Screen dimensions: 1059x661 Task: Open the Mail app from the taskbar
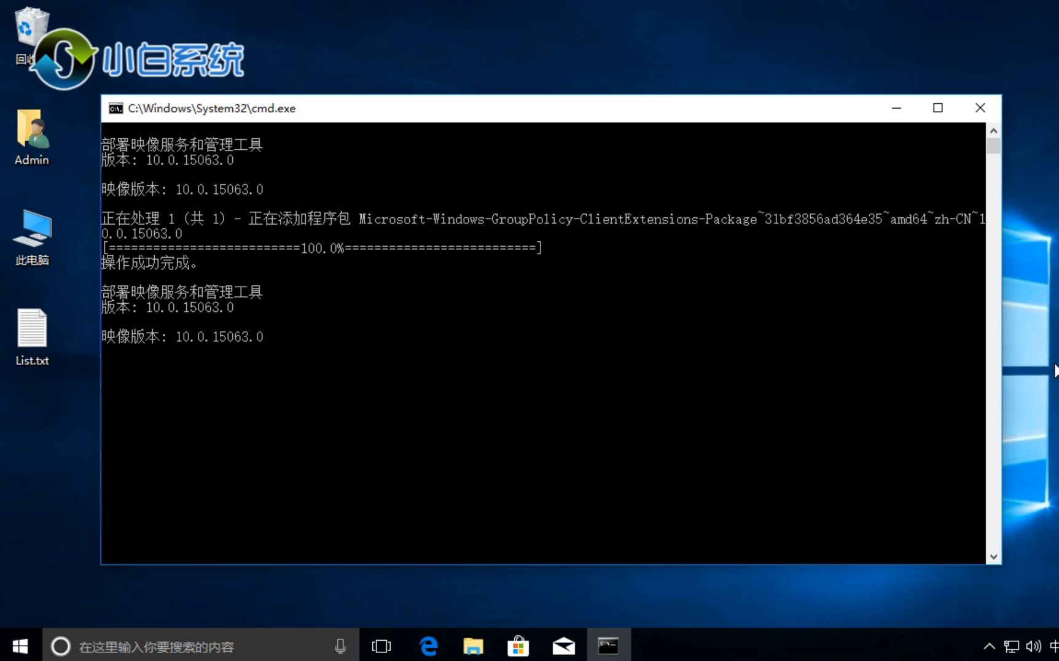click(563, 646)
